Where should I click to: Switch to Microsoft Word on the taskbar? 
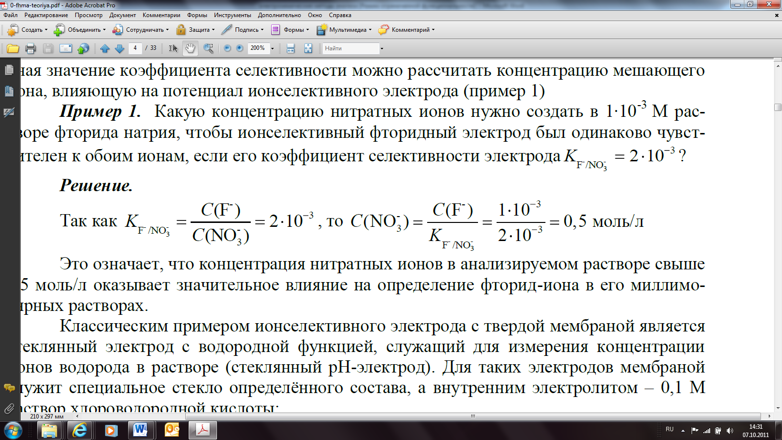click(141, 431)
